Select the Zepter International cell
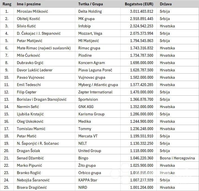The image size is (199, 191). coord(98,92)
